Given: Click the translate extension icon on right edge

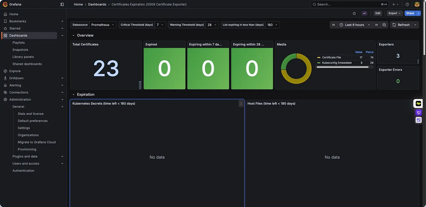Looking at the screenshot, I should [419, 120].
